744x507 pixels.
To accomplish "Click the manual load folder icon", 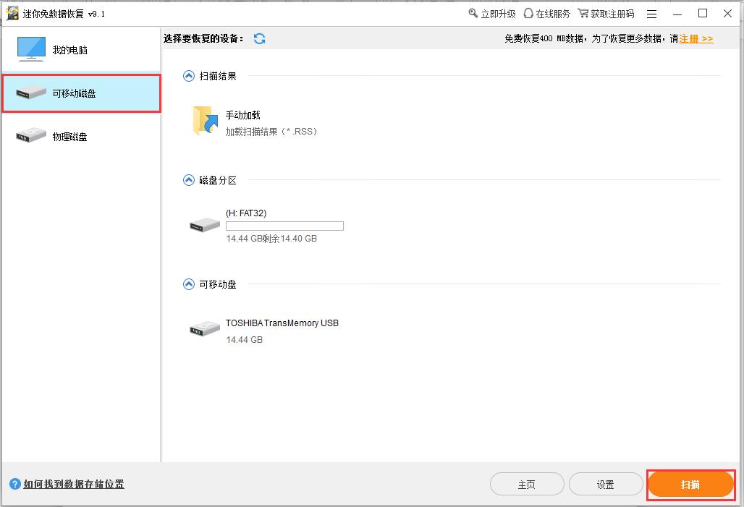I will (x=205, y=121).
